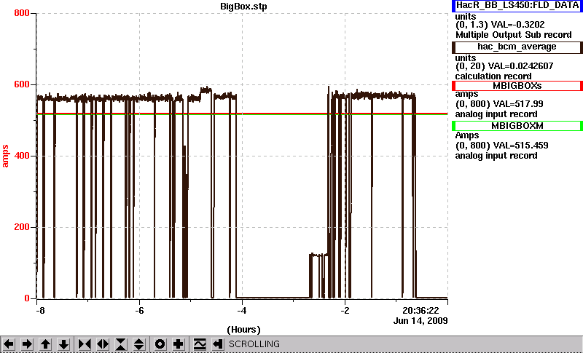This screenshot has height=353, width=583.
Task: Zoom in the vertical axis (hourglass icon)
Action: [x=121, y=344]
